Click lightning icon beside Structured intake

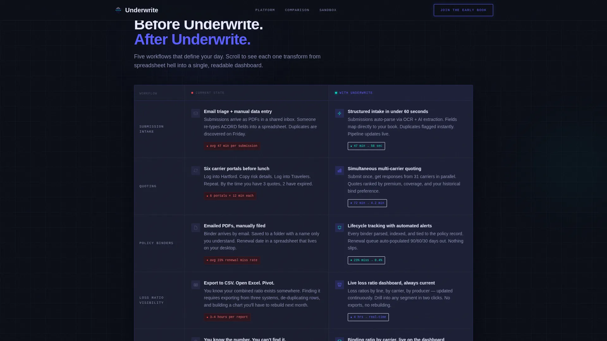[x=340, y=113]
